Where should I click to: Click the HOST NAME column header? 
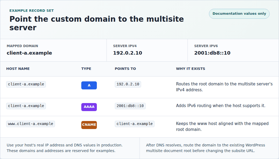(18, 69)
